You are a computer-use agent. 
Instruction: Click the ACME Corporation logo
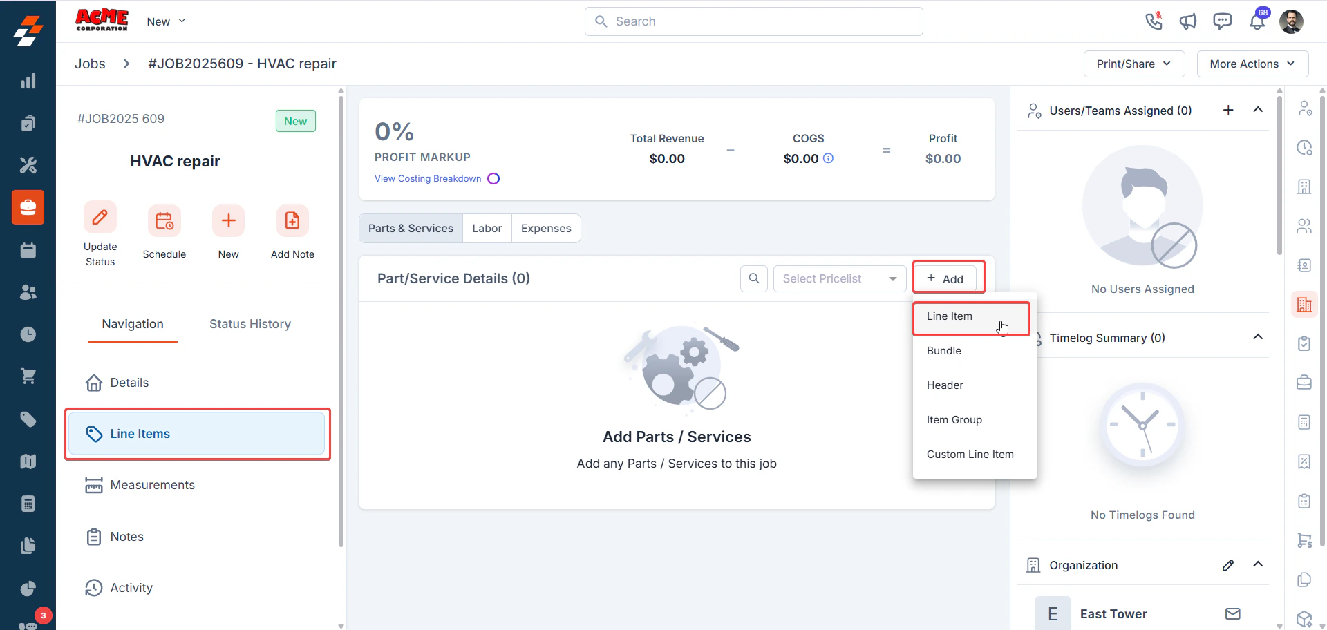tap(102, 20)
